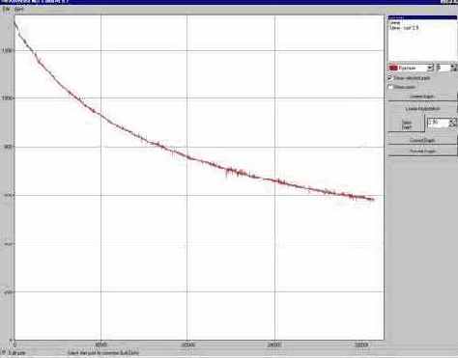Toggle the checked 'Show selected path' checkbox
Viewport: 458px width, 358px height.
[390, 78]
